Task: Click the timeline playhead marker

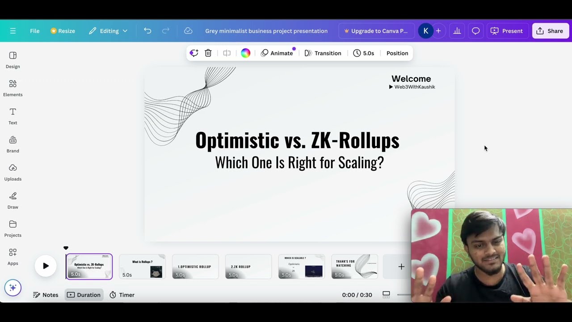Action: [66, 248]
